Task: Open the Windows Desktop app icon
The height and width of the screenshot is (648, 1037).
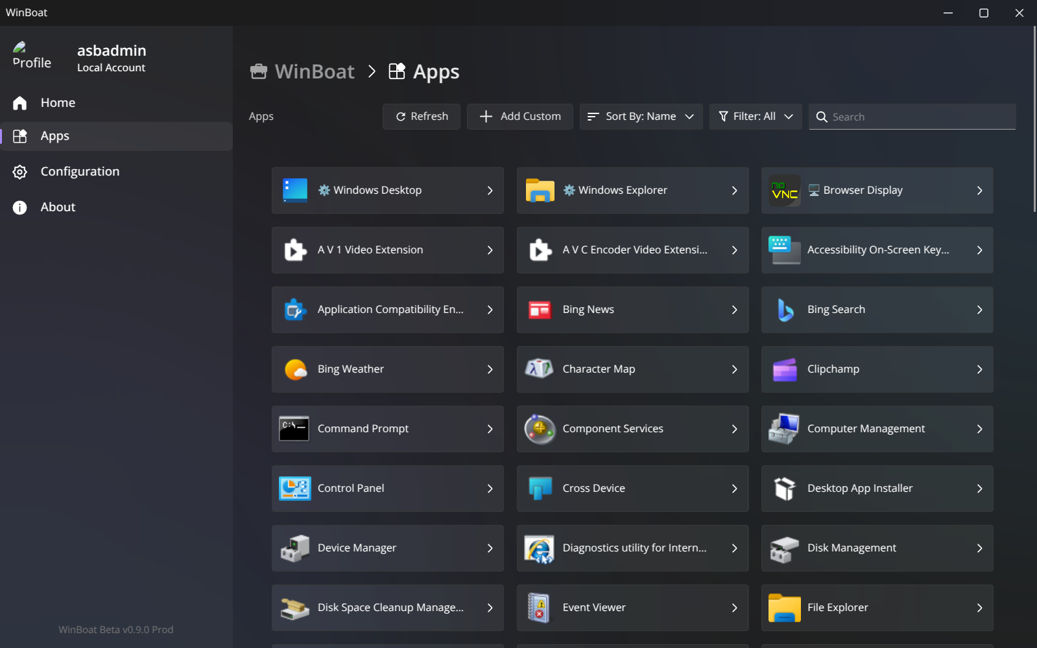Action: pyautogui.click(x=295, y=191)
